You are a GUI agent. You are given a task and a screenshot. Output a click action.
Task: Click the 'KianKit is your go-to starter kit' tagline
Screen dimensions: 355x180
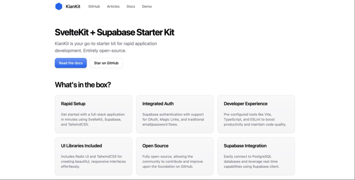point(106,47)
